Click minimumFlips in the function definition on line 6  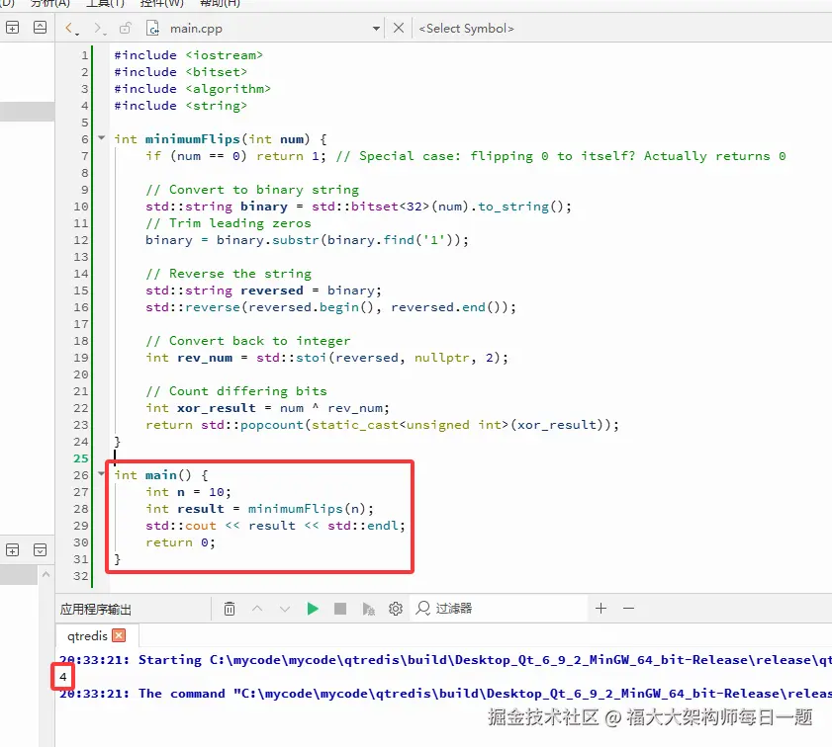tap(193, 138)
